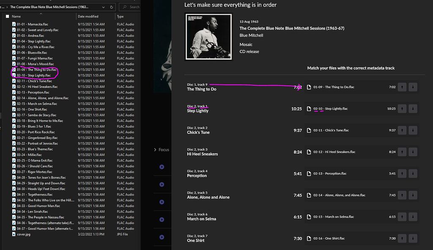
Task: Click the breadcrumb chevron before the album folder name
Action: [x=7, y=7]
